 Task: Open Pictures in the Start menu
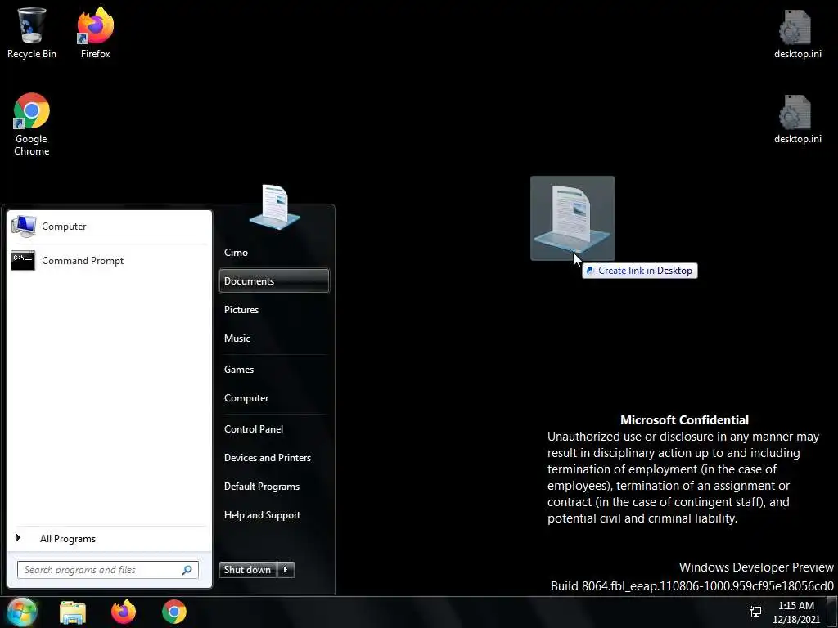click(273, 310)
